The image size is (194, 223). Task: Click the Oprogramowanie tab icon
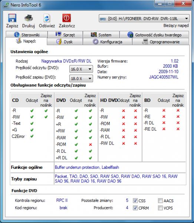click(x=145, y=42)
